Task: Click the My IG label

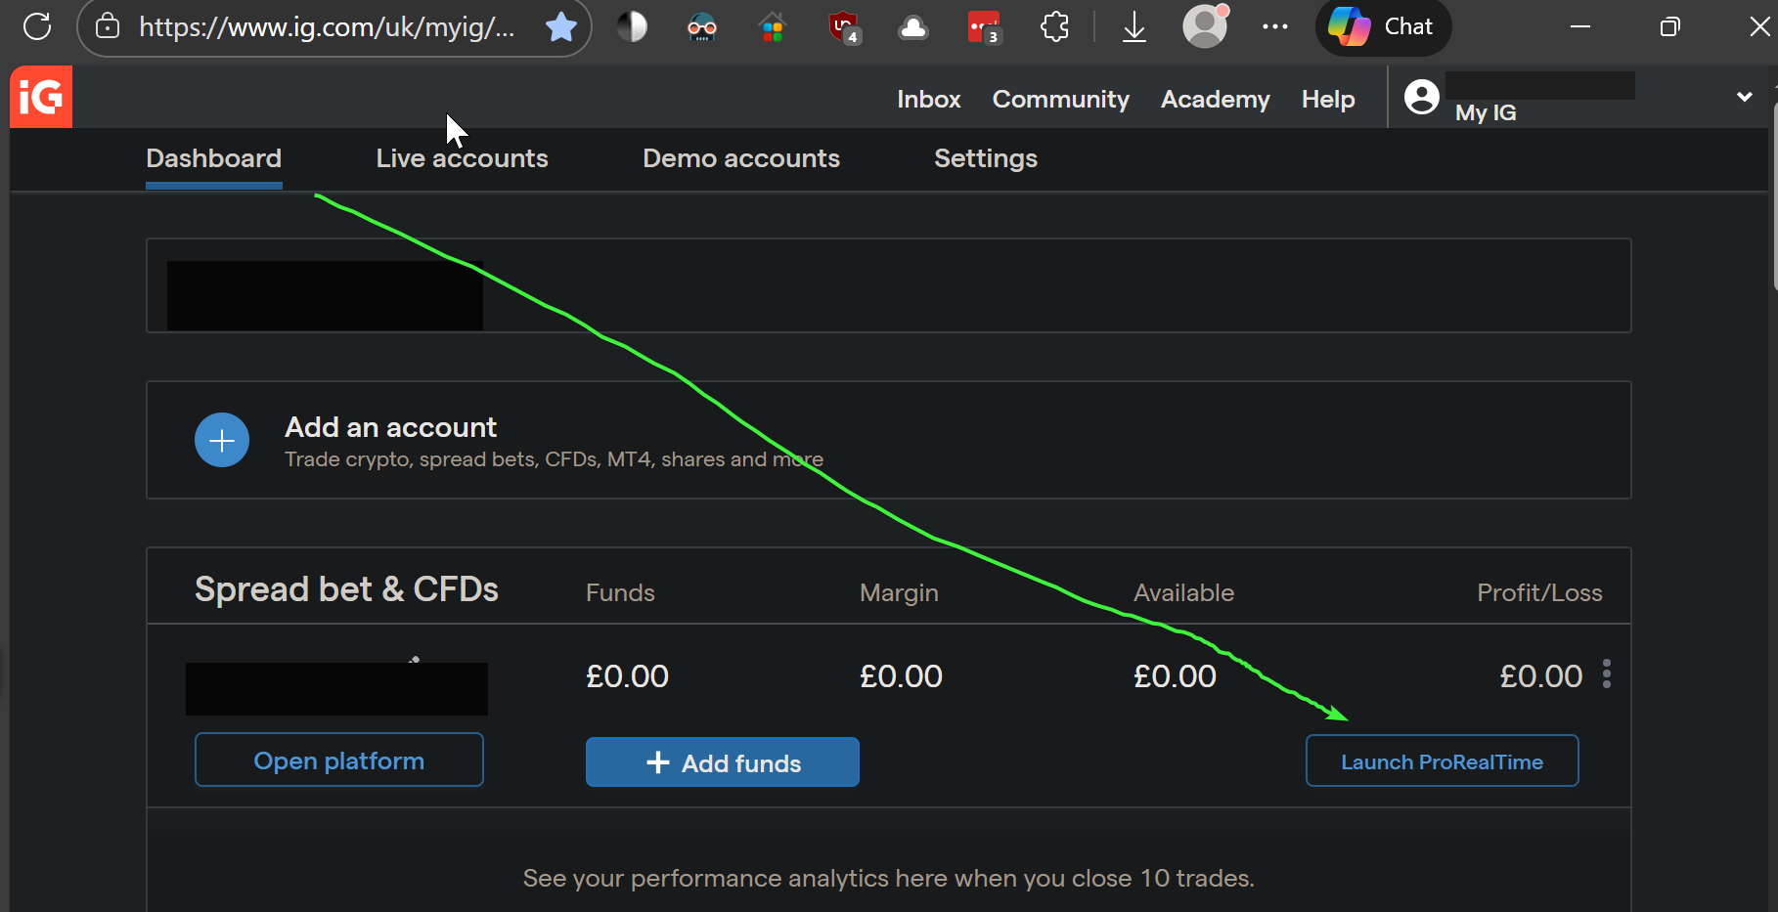Action: 1486,112
